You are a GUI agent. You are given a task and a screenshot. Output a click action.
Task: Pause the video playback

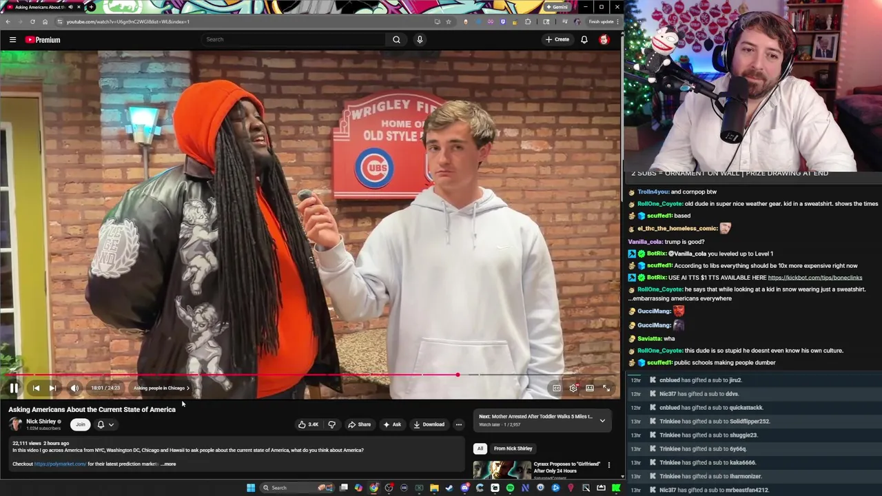[x=14, y=388]
